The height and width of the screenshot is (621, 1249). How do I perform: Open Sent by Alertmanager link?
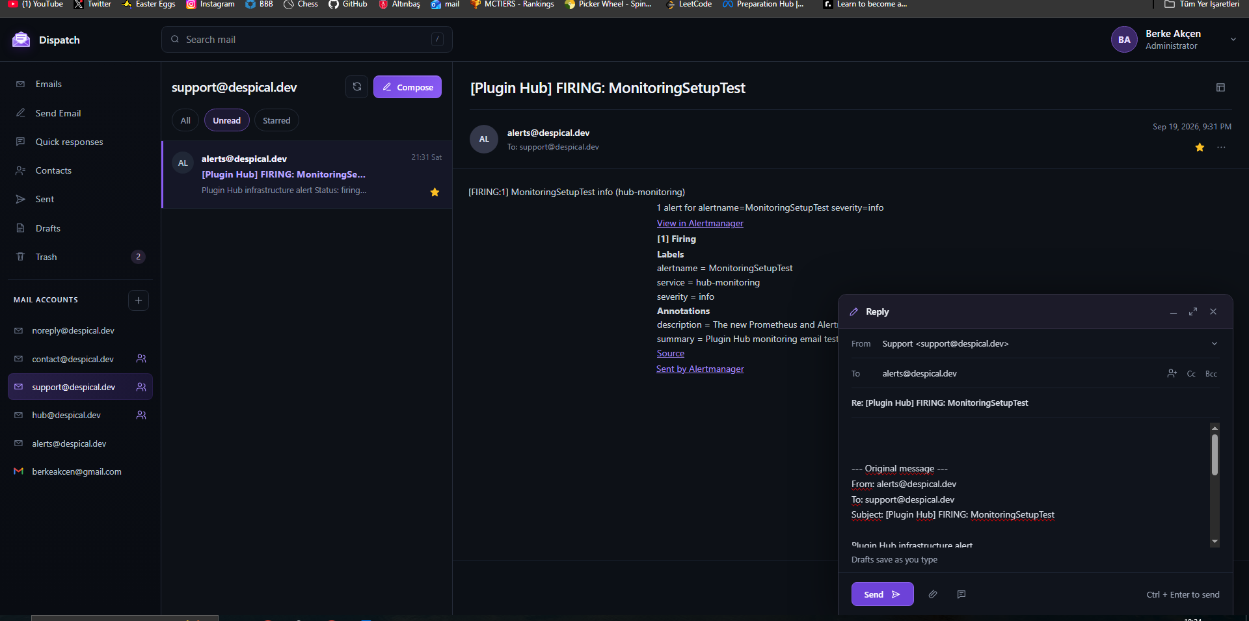coord(700,369)
